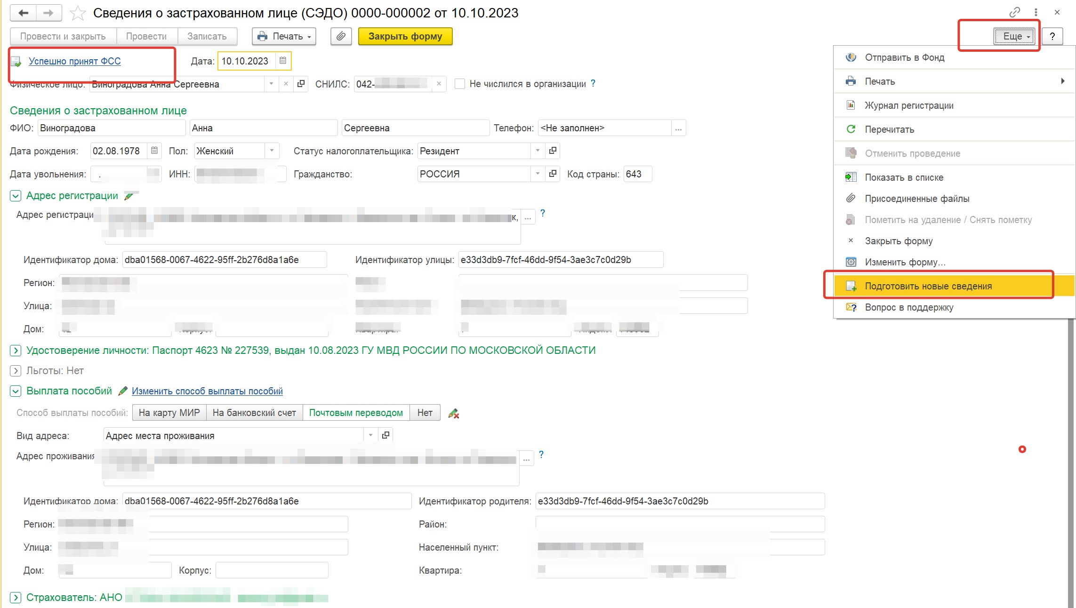Select На банковский счет payment option
Image resolution: width=1076 pixels, height=608 pixels.
pos(254,413)
